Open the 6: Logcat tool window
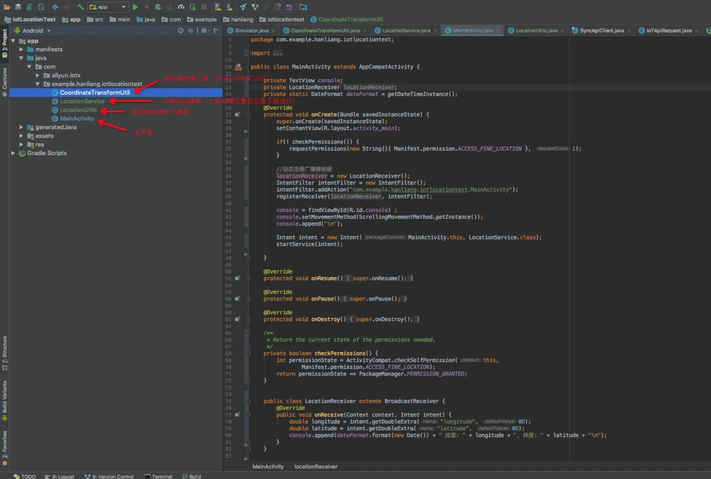Screen dimensions: 711x479 click(60, 476)
